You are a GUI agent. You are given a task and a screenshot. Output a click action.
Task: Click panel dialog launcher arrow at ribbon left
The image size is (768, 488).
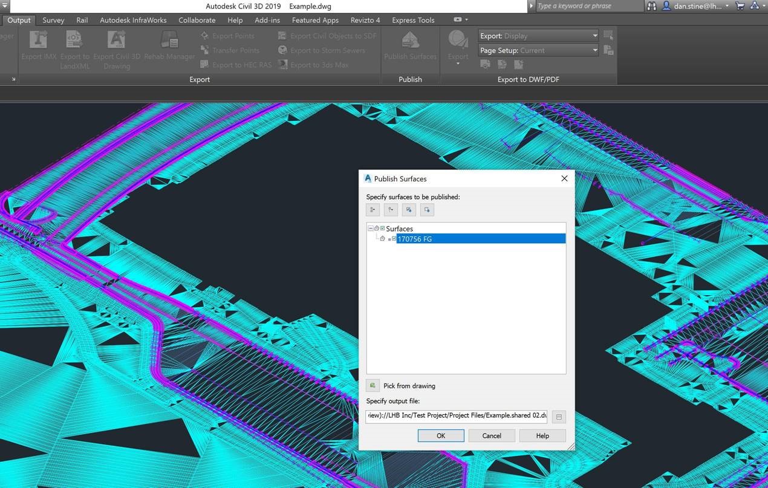pyautogui.click(x=13, y=79)
